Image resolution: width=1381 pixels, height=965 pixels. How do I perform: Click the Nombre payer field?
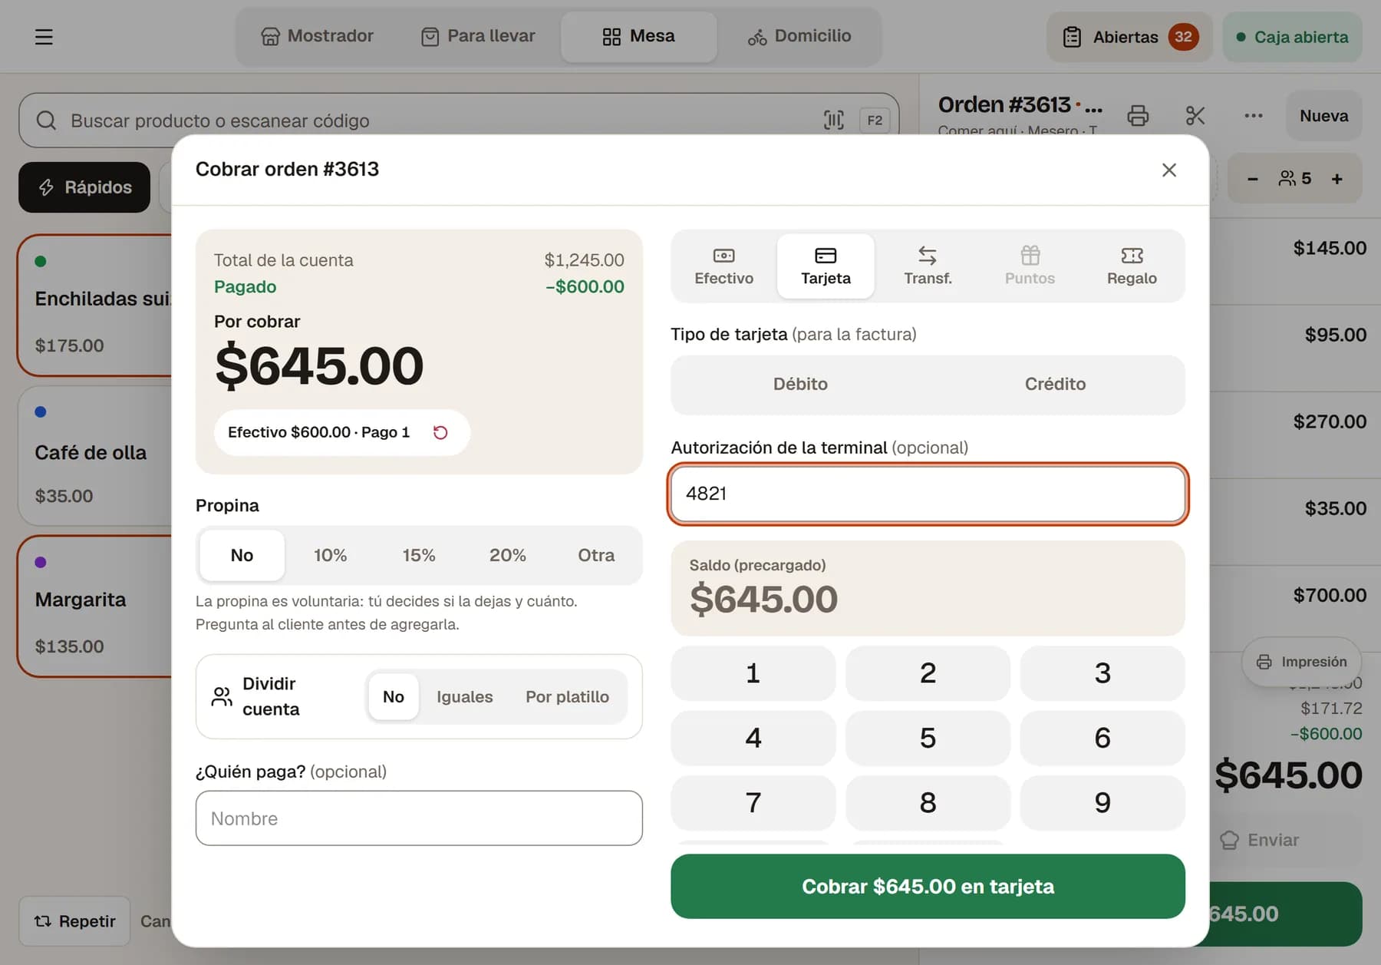point(419,818)
